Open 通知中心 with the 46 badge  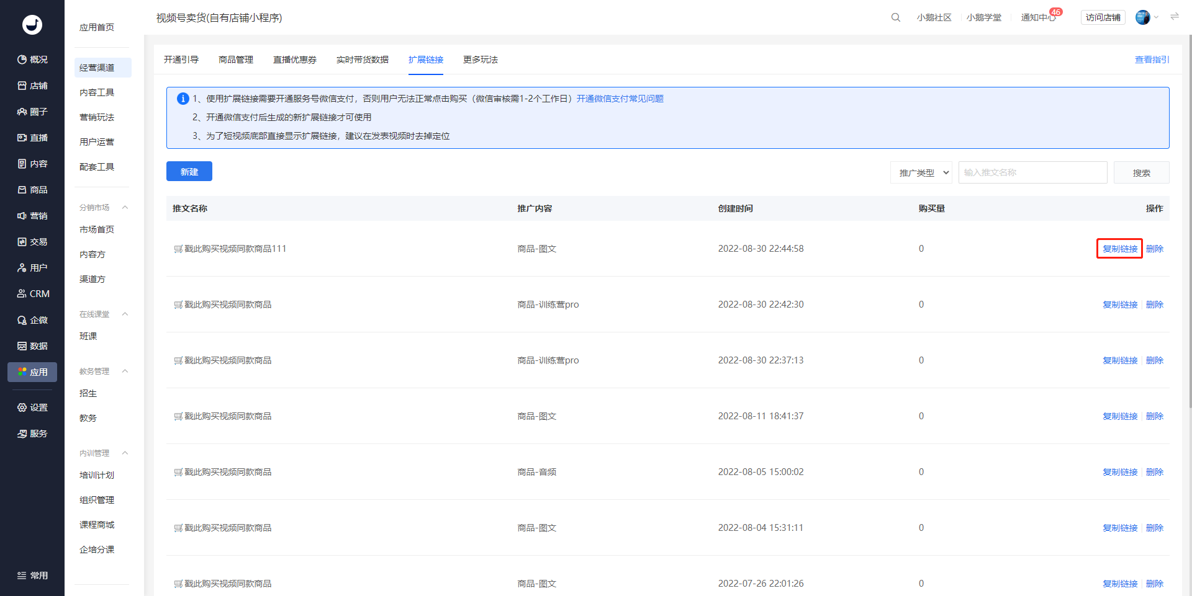[x=1038, y=17]
